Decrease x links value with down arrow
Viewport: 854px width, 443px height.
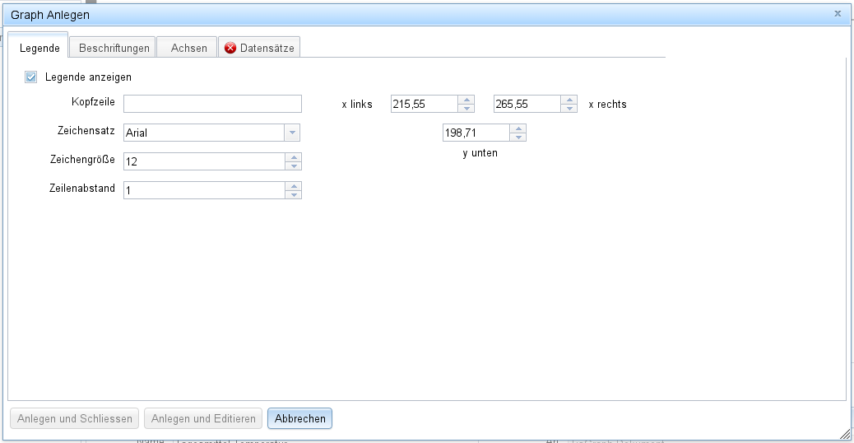(x=466, y=108)
